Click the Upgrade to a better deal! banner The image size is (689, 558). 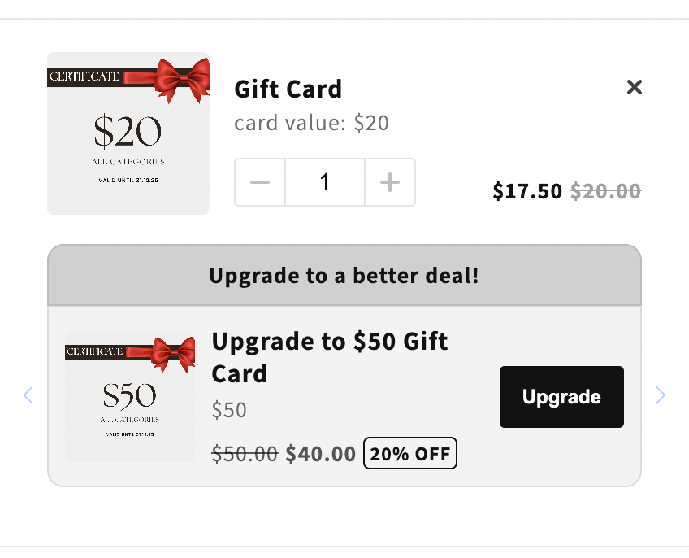(344, 276)
